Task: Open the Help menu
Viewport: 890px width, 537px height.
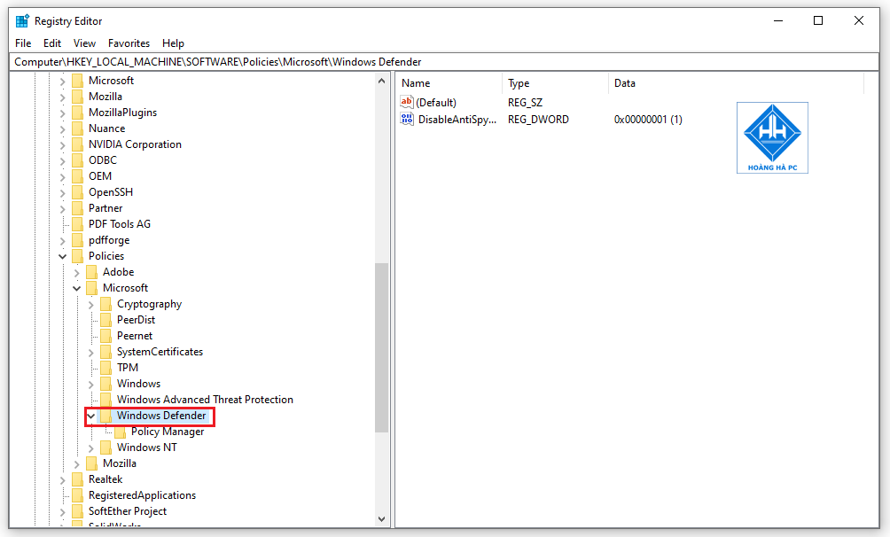Action: (x=173, y=43)
